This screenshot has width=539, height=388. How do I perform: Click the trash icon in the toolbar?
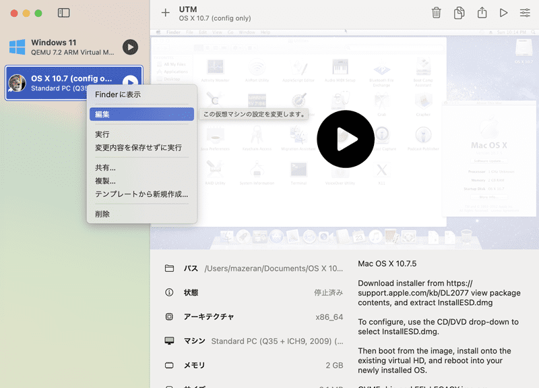click(x=436, y=13)
